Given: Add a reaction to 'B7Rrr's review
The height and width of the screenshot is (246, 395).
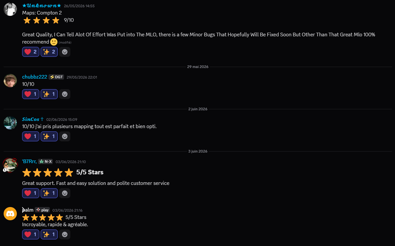Looking at the screenshot, I should click(x=65, y=193).
